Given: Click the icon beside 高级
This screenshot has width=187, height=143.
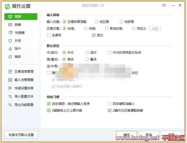Looking at the screenshot, I should pos(10,57).
